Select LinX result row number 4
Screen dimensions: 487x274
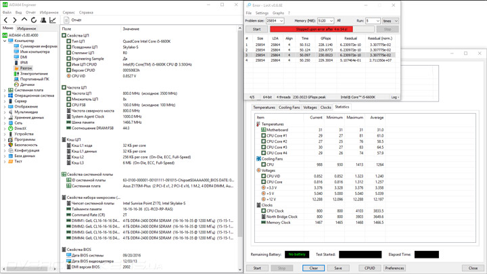[x=319, y=60]
